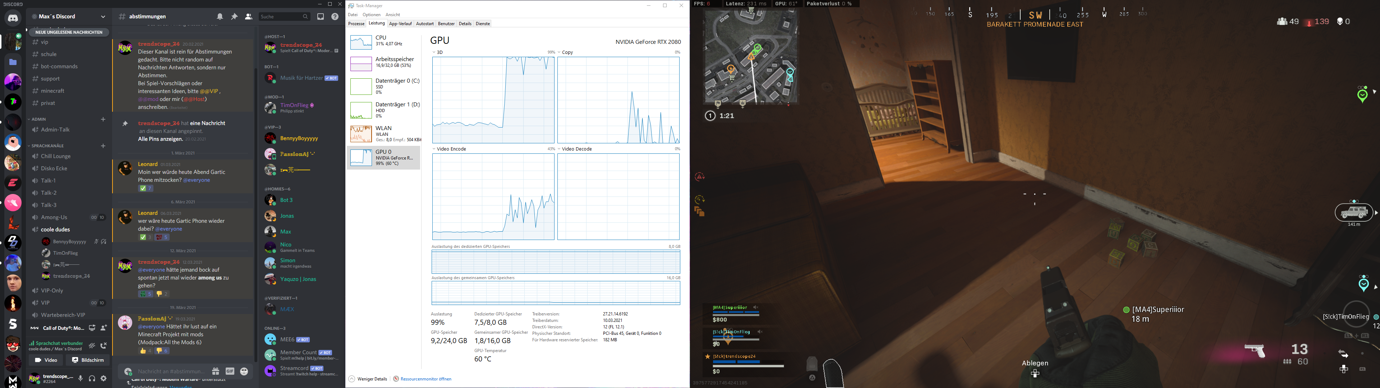Open the GIF picker in message box
1380x388 pixels.
point(230,371)
